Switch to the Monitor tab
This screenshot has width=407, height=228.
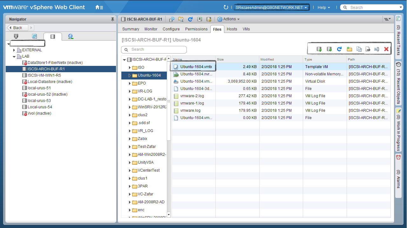coord(151,29)
